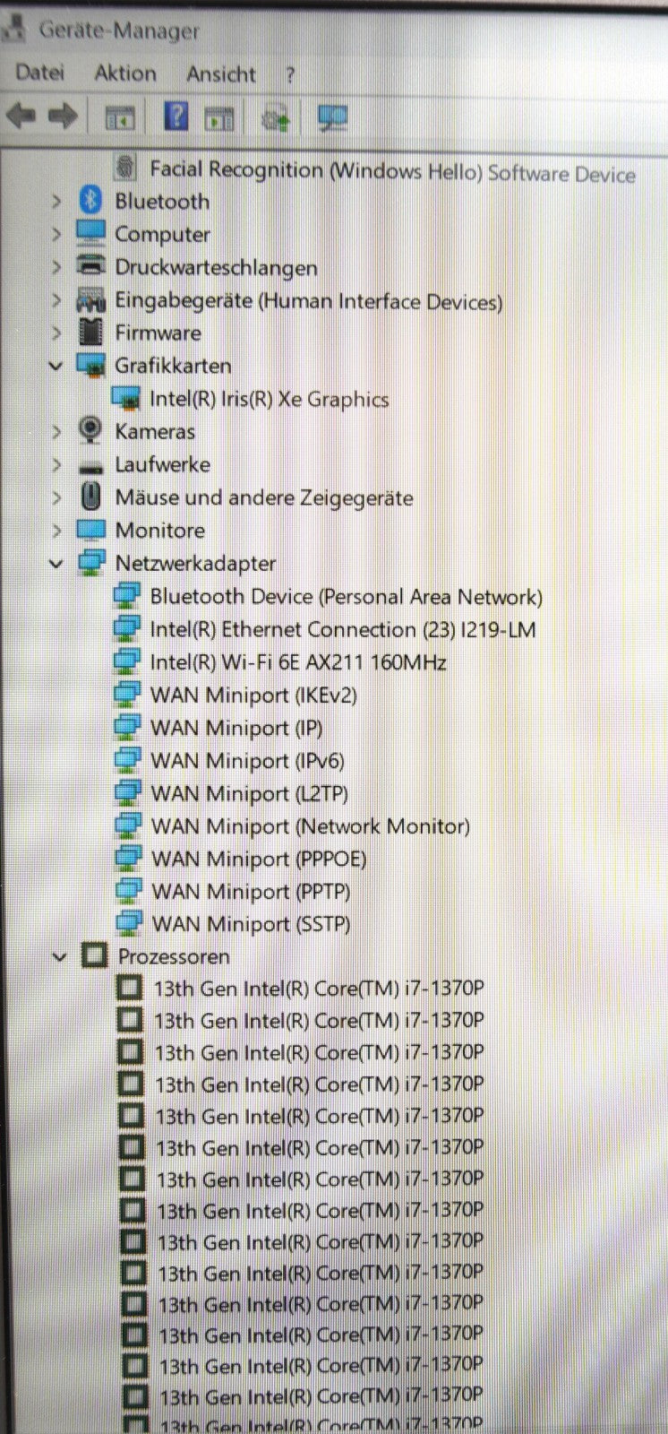Click the Mäuse und andere Zeigegeräte mouse icon
The height and width of the screenshot is (1434, 668).
pyautogui.click(x=90, y=496)
